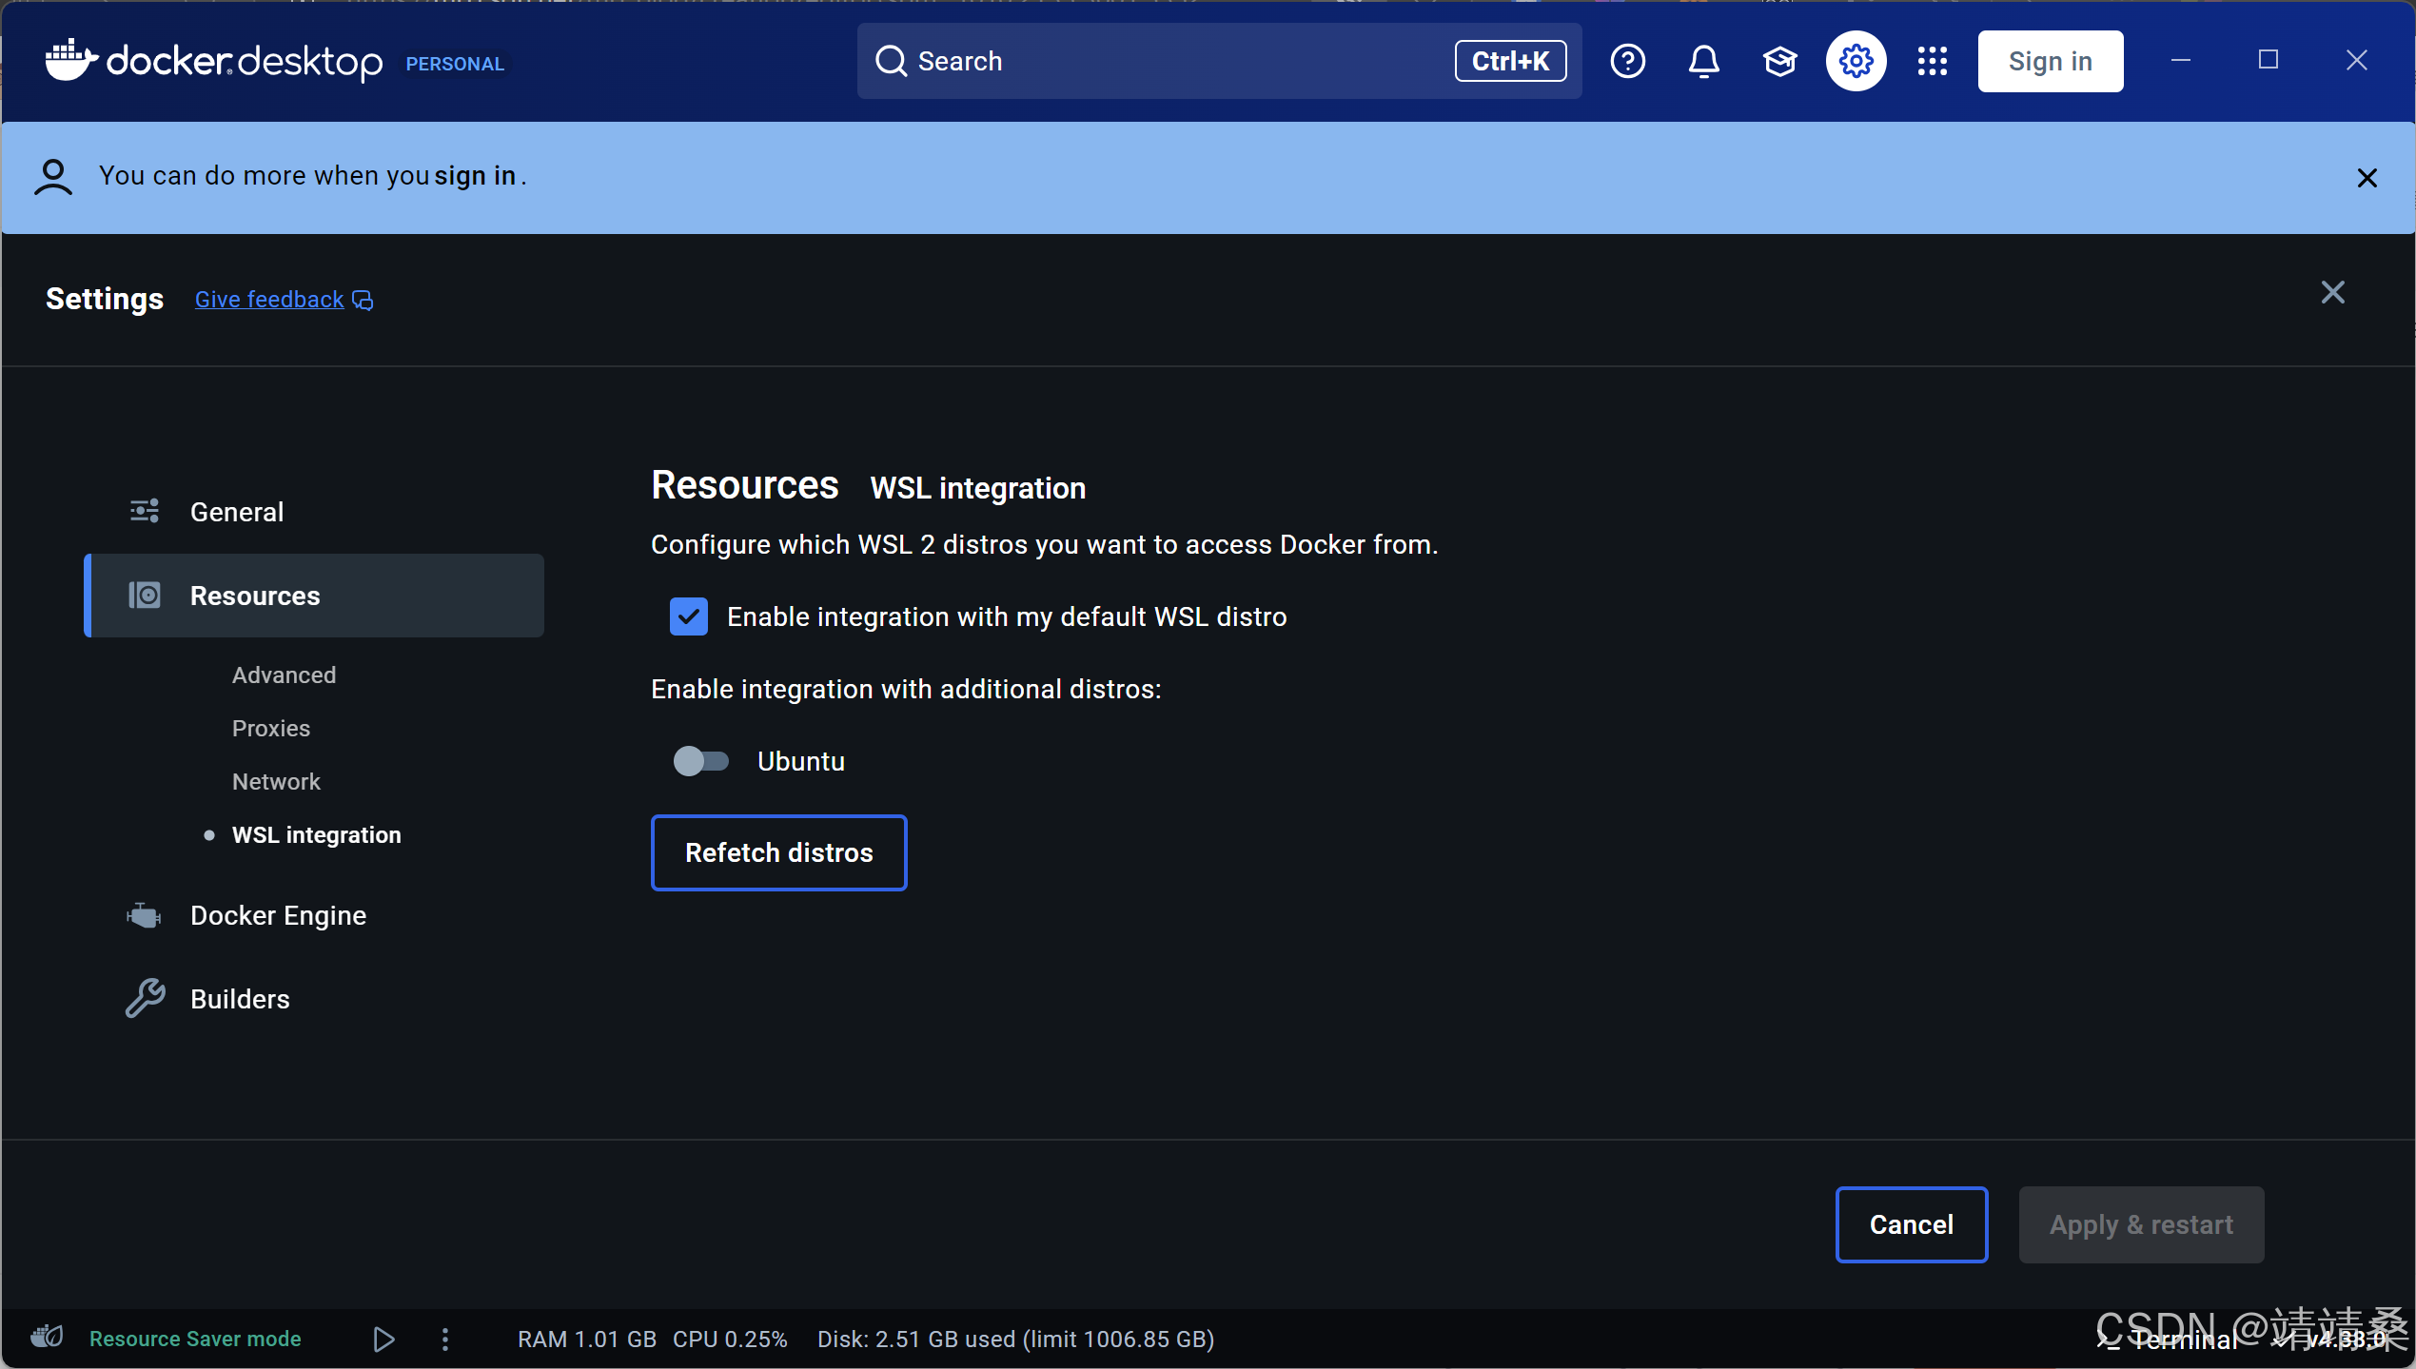
Task: Click the Resources disk icon
Action: 145,596
